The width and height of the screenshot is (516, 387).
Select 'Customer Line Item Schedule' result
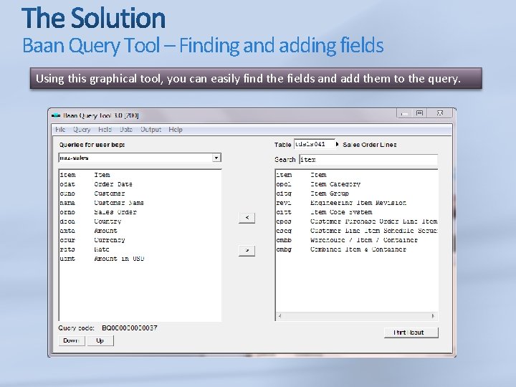[x=357, y=231]
